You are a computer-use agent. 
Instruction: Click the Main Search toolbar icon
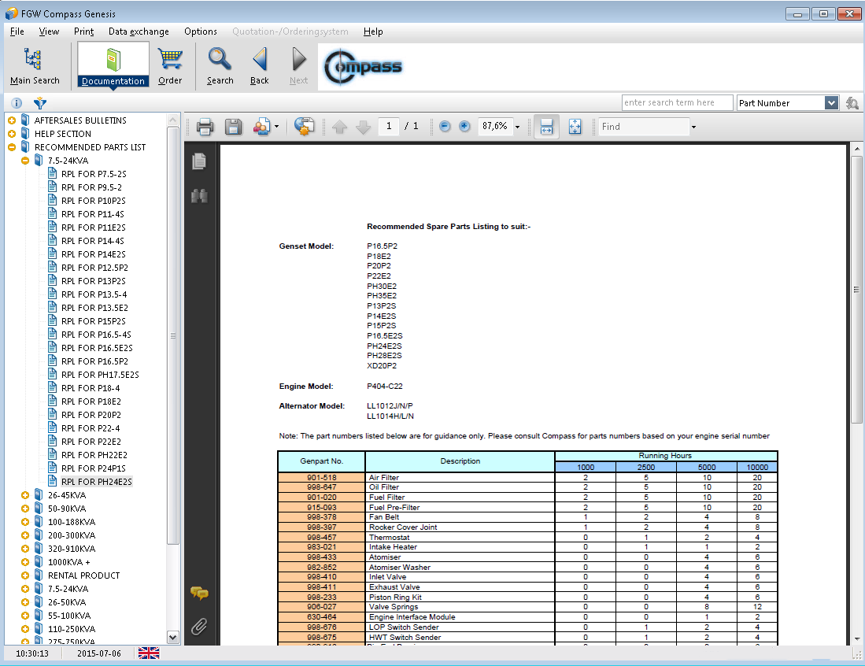pos(34,65)
